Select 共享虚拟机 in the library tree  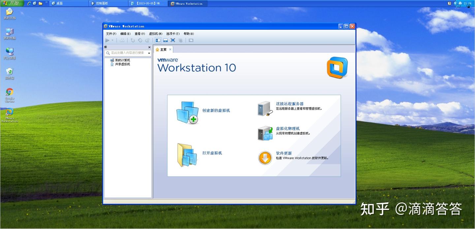click(122, 64)
